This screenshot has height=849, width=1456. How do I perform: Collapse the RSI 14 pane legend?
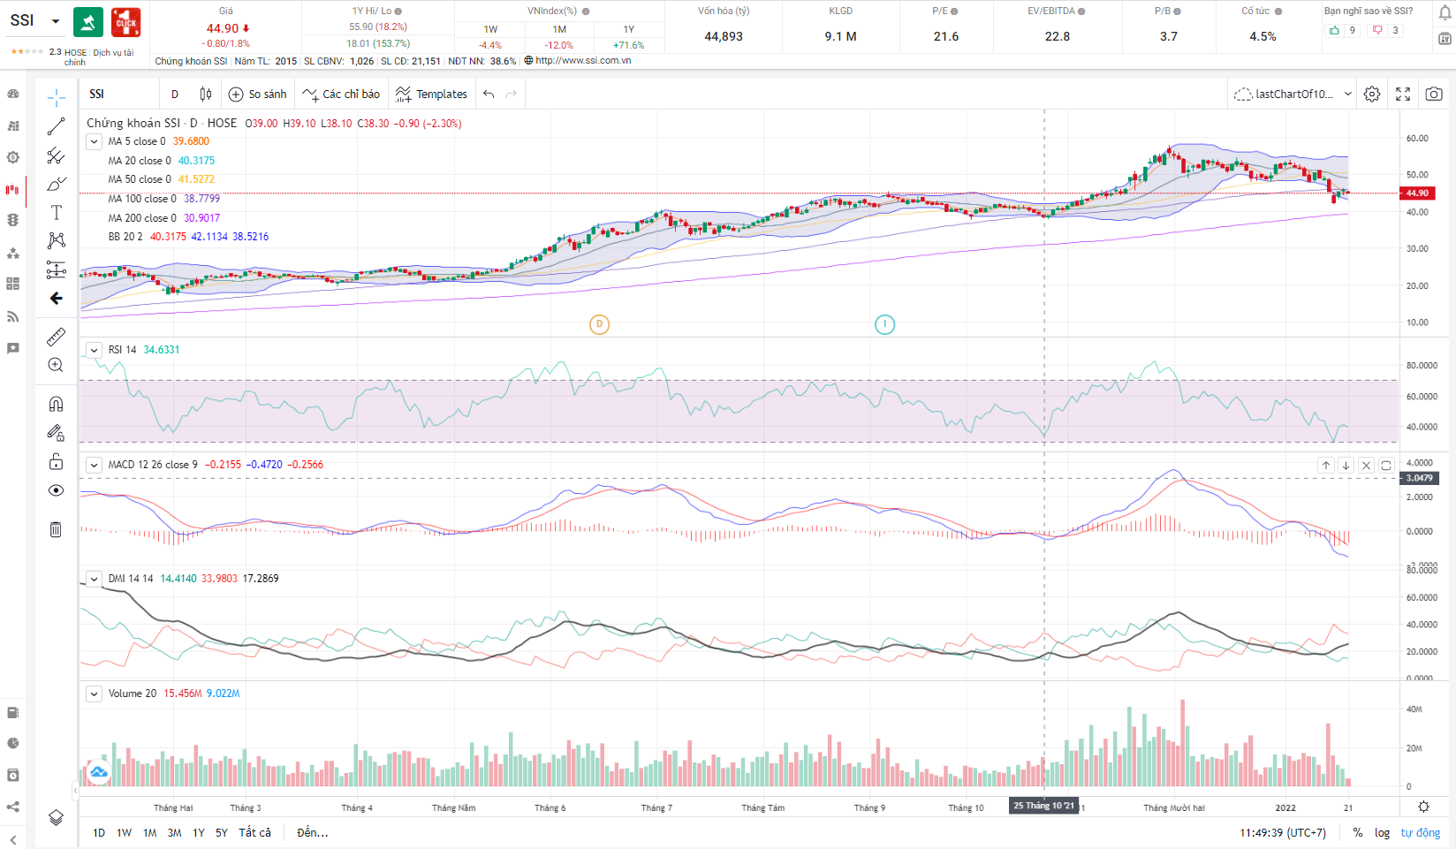pos(94,350)
